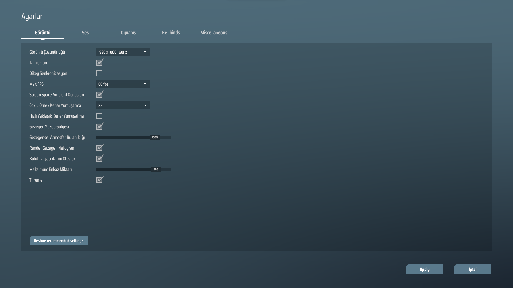Uncheck Bulut Parçacıklarını Oluştur checkbox
The image size is (513, 288).
[99, 159]
